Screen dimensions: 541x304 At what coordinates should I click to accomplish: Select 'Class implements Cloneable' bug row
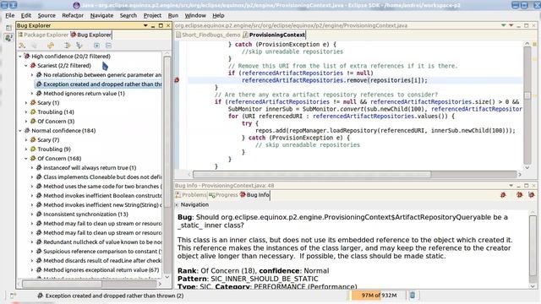pos(99,177)
